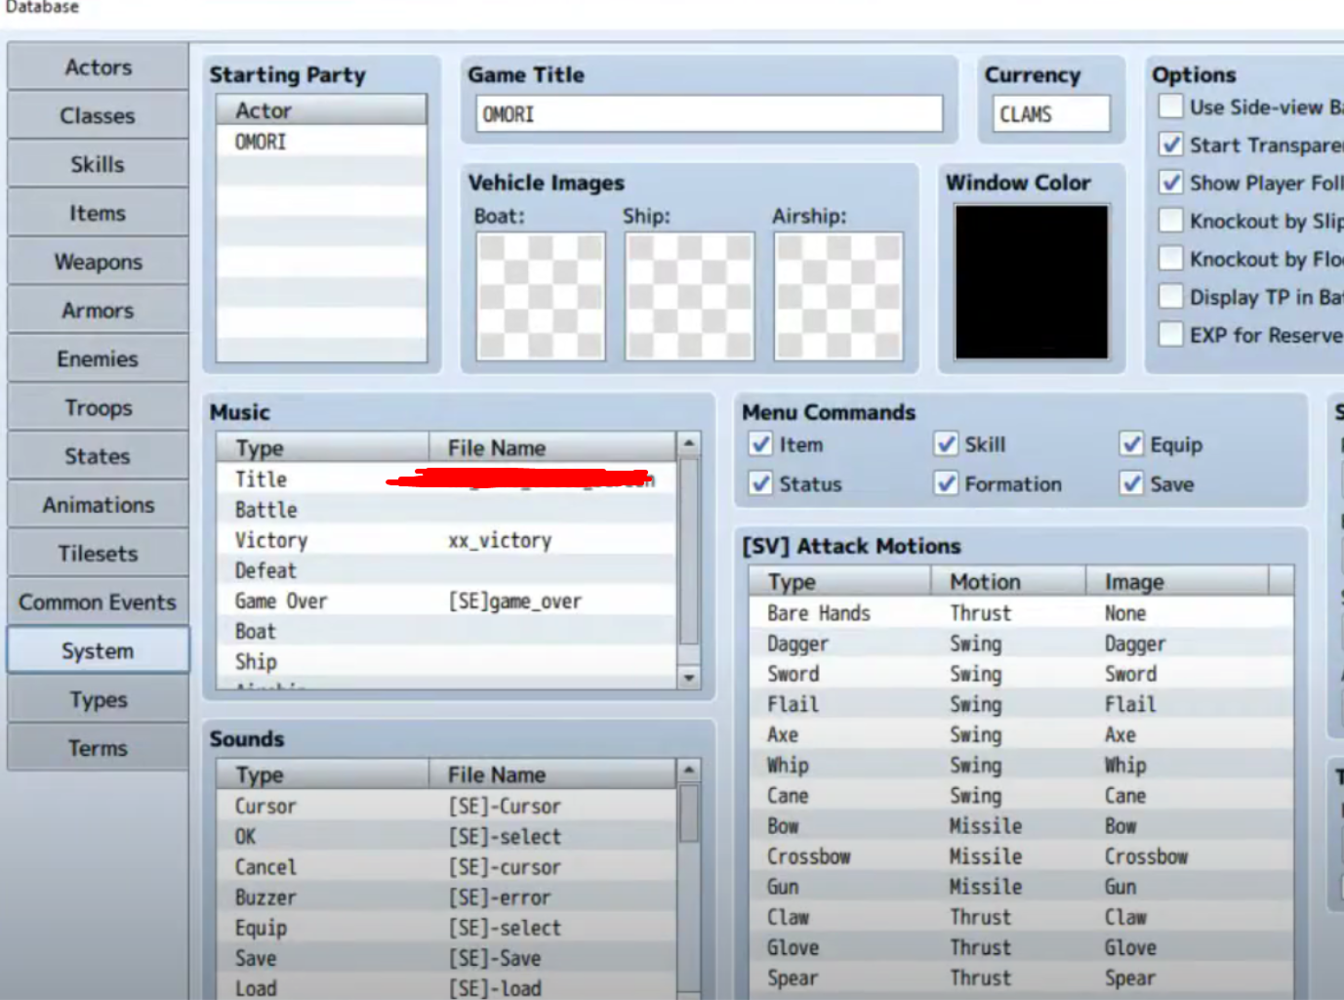Select the Boat music row
The width and height of the screenshot is (1344, 1000).
(x=446, y=631)
